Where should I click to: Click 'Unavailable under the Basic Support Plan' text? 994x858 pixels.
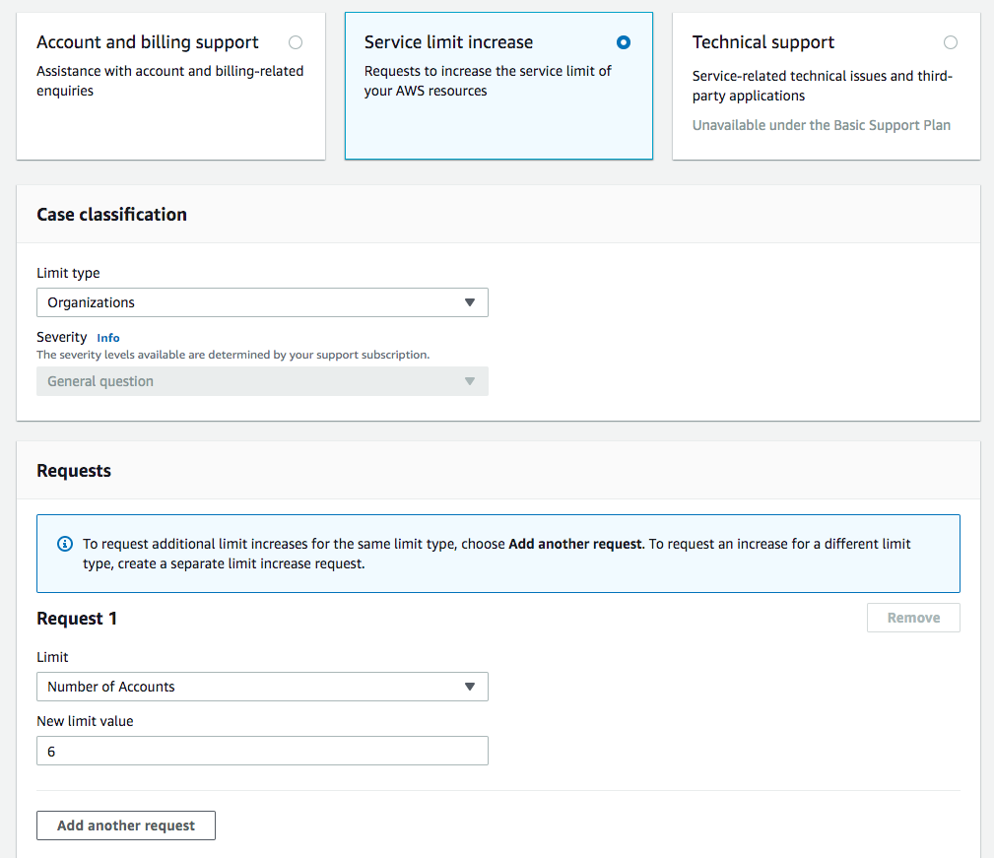click(x=822, y=125)
